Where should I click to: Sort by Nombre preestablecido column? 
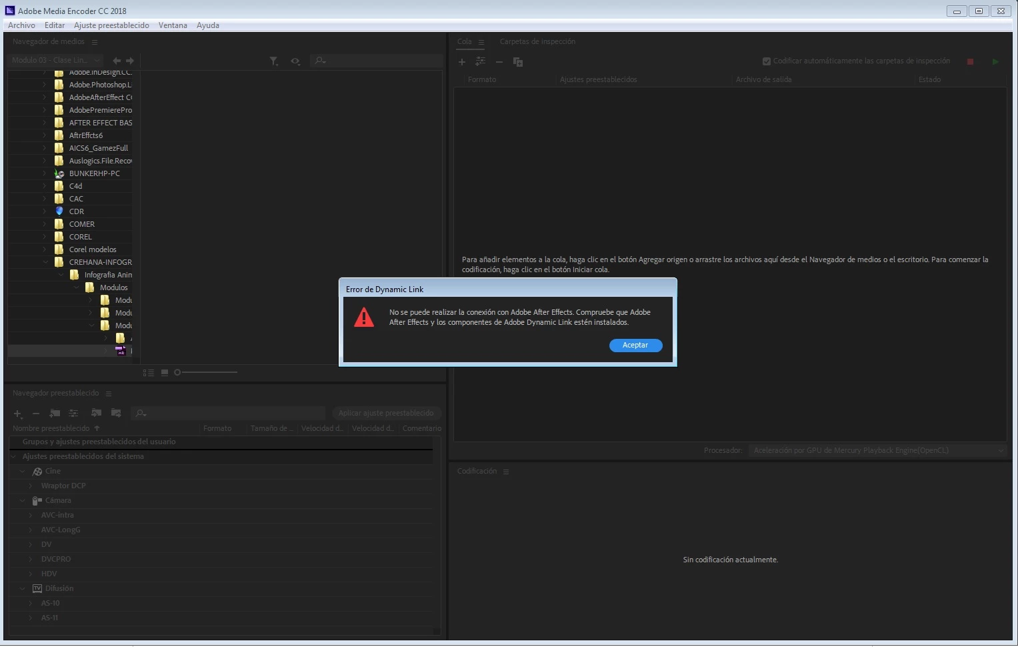tap(51, 428)
